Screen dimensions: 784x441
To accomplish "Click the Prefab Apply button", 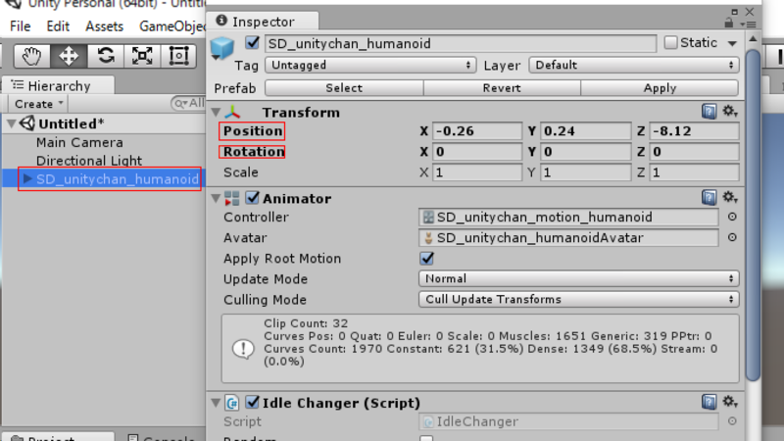I will (660, 88).
